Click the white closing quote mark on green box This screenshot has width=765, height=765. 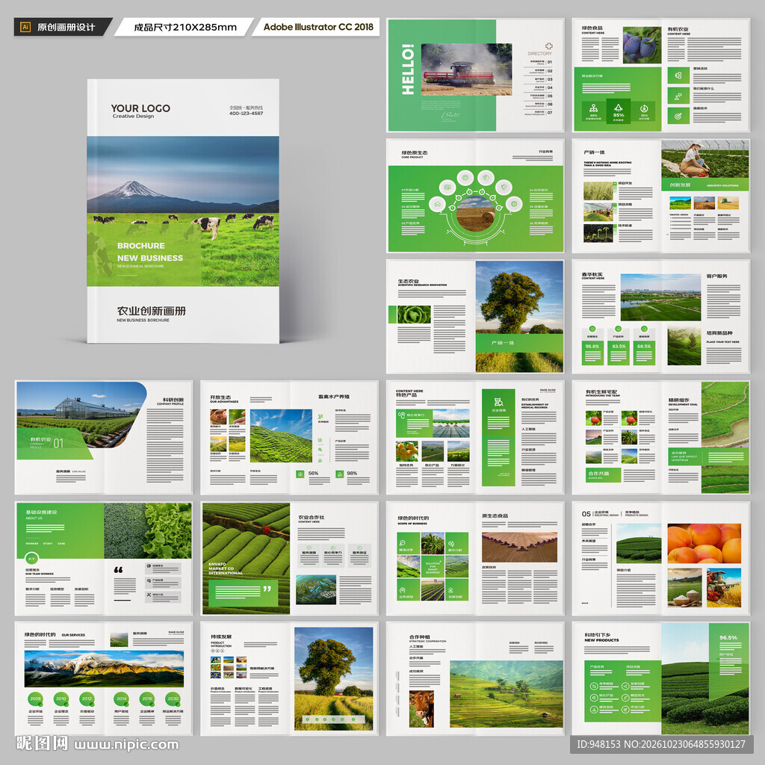coord(267,589)
